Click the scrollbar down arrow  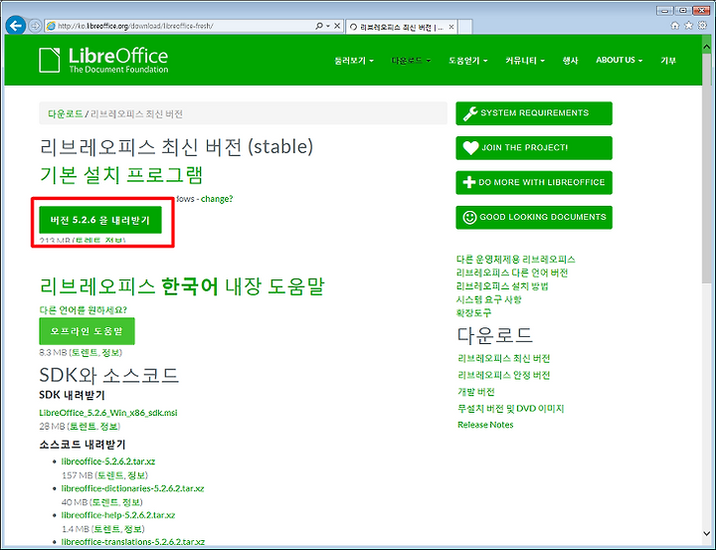pos(706,534)
